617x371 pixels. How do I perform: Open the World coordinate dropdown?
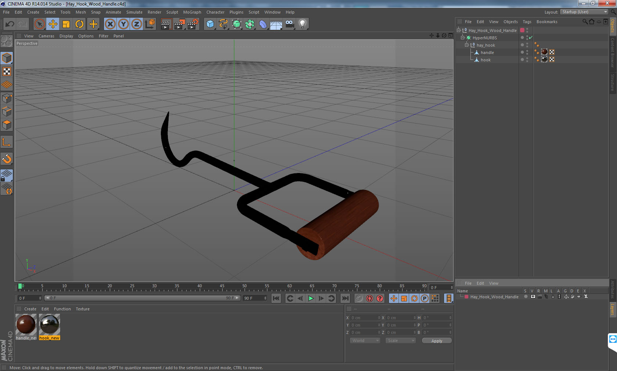(x=364, y=341)
